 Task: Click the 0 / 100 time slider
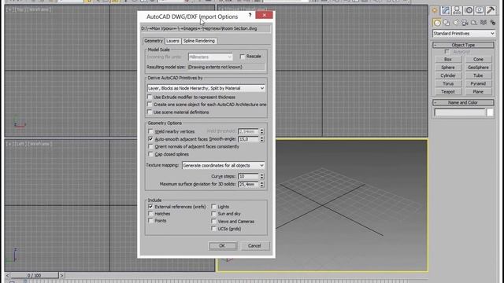(35, 275)
